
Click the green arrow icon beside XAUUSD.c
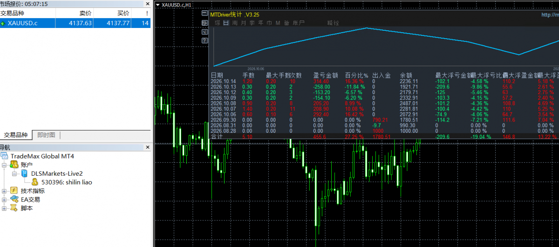[3, 23]
